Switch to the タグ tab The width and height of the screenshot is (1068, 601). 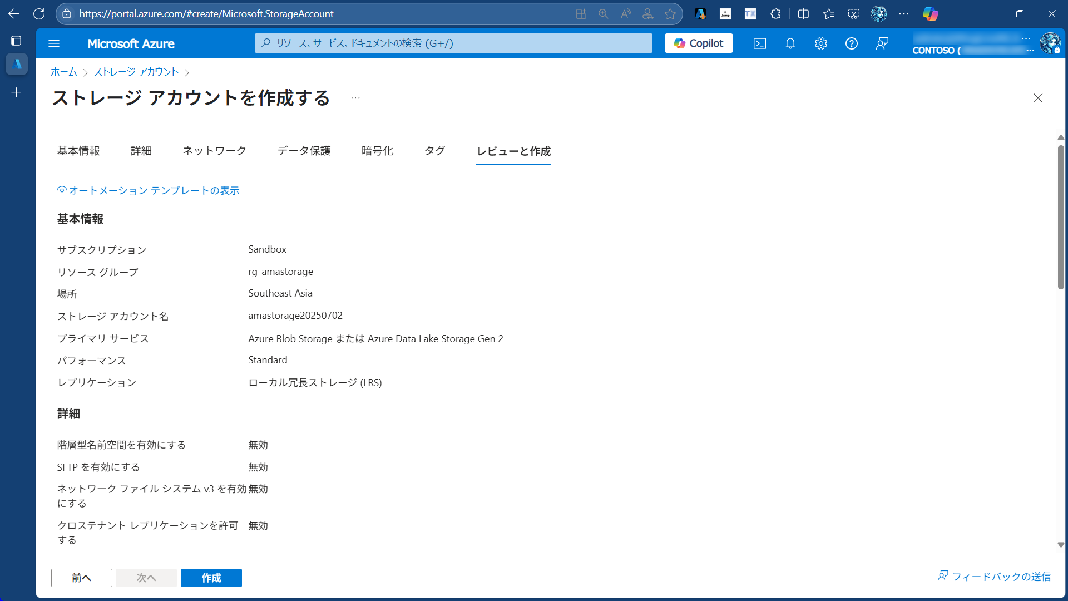(435, 151)
